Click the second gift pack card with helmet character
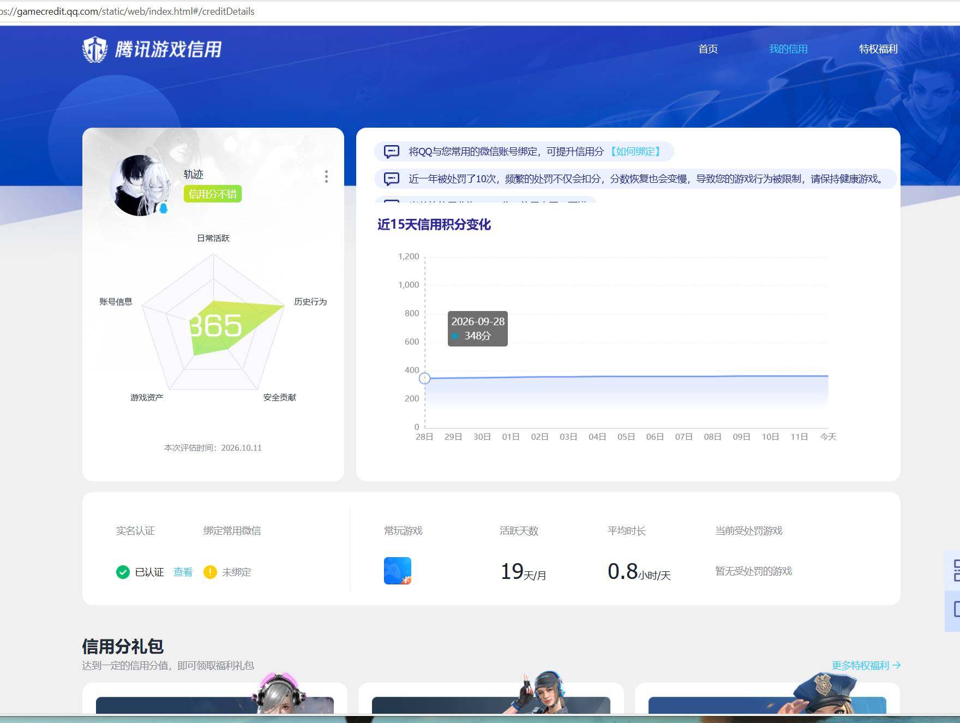This screenshot has width=960, height=723. pyautogui.click(x=491, y=698)
